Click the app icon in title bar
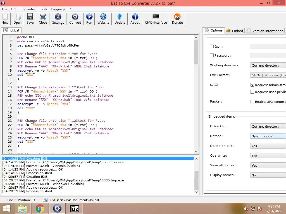Image resolution: width=286 pixels, height=214 pixels. [x=3, y=3]
